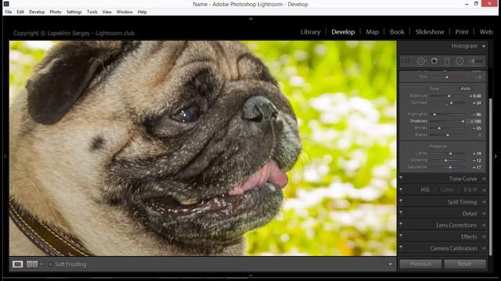
Task: Click the Lightroom app icon in title bar
Action: (6, 4)
